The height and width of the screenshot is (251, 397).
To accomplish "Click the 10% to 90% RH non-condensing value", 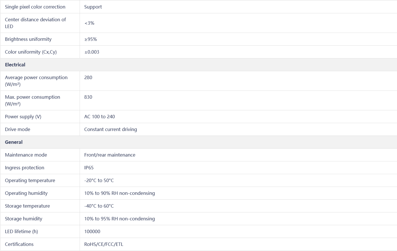I will pyautogui.click(x=119, y=193).
